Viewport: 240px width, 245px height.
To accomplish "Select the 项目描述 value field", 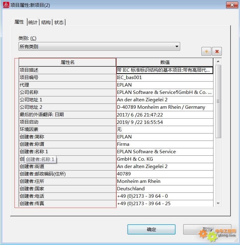I will [x=165, y=70].
